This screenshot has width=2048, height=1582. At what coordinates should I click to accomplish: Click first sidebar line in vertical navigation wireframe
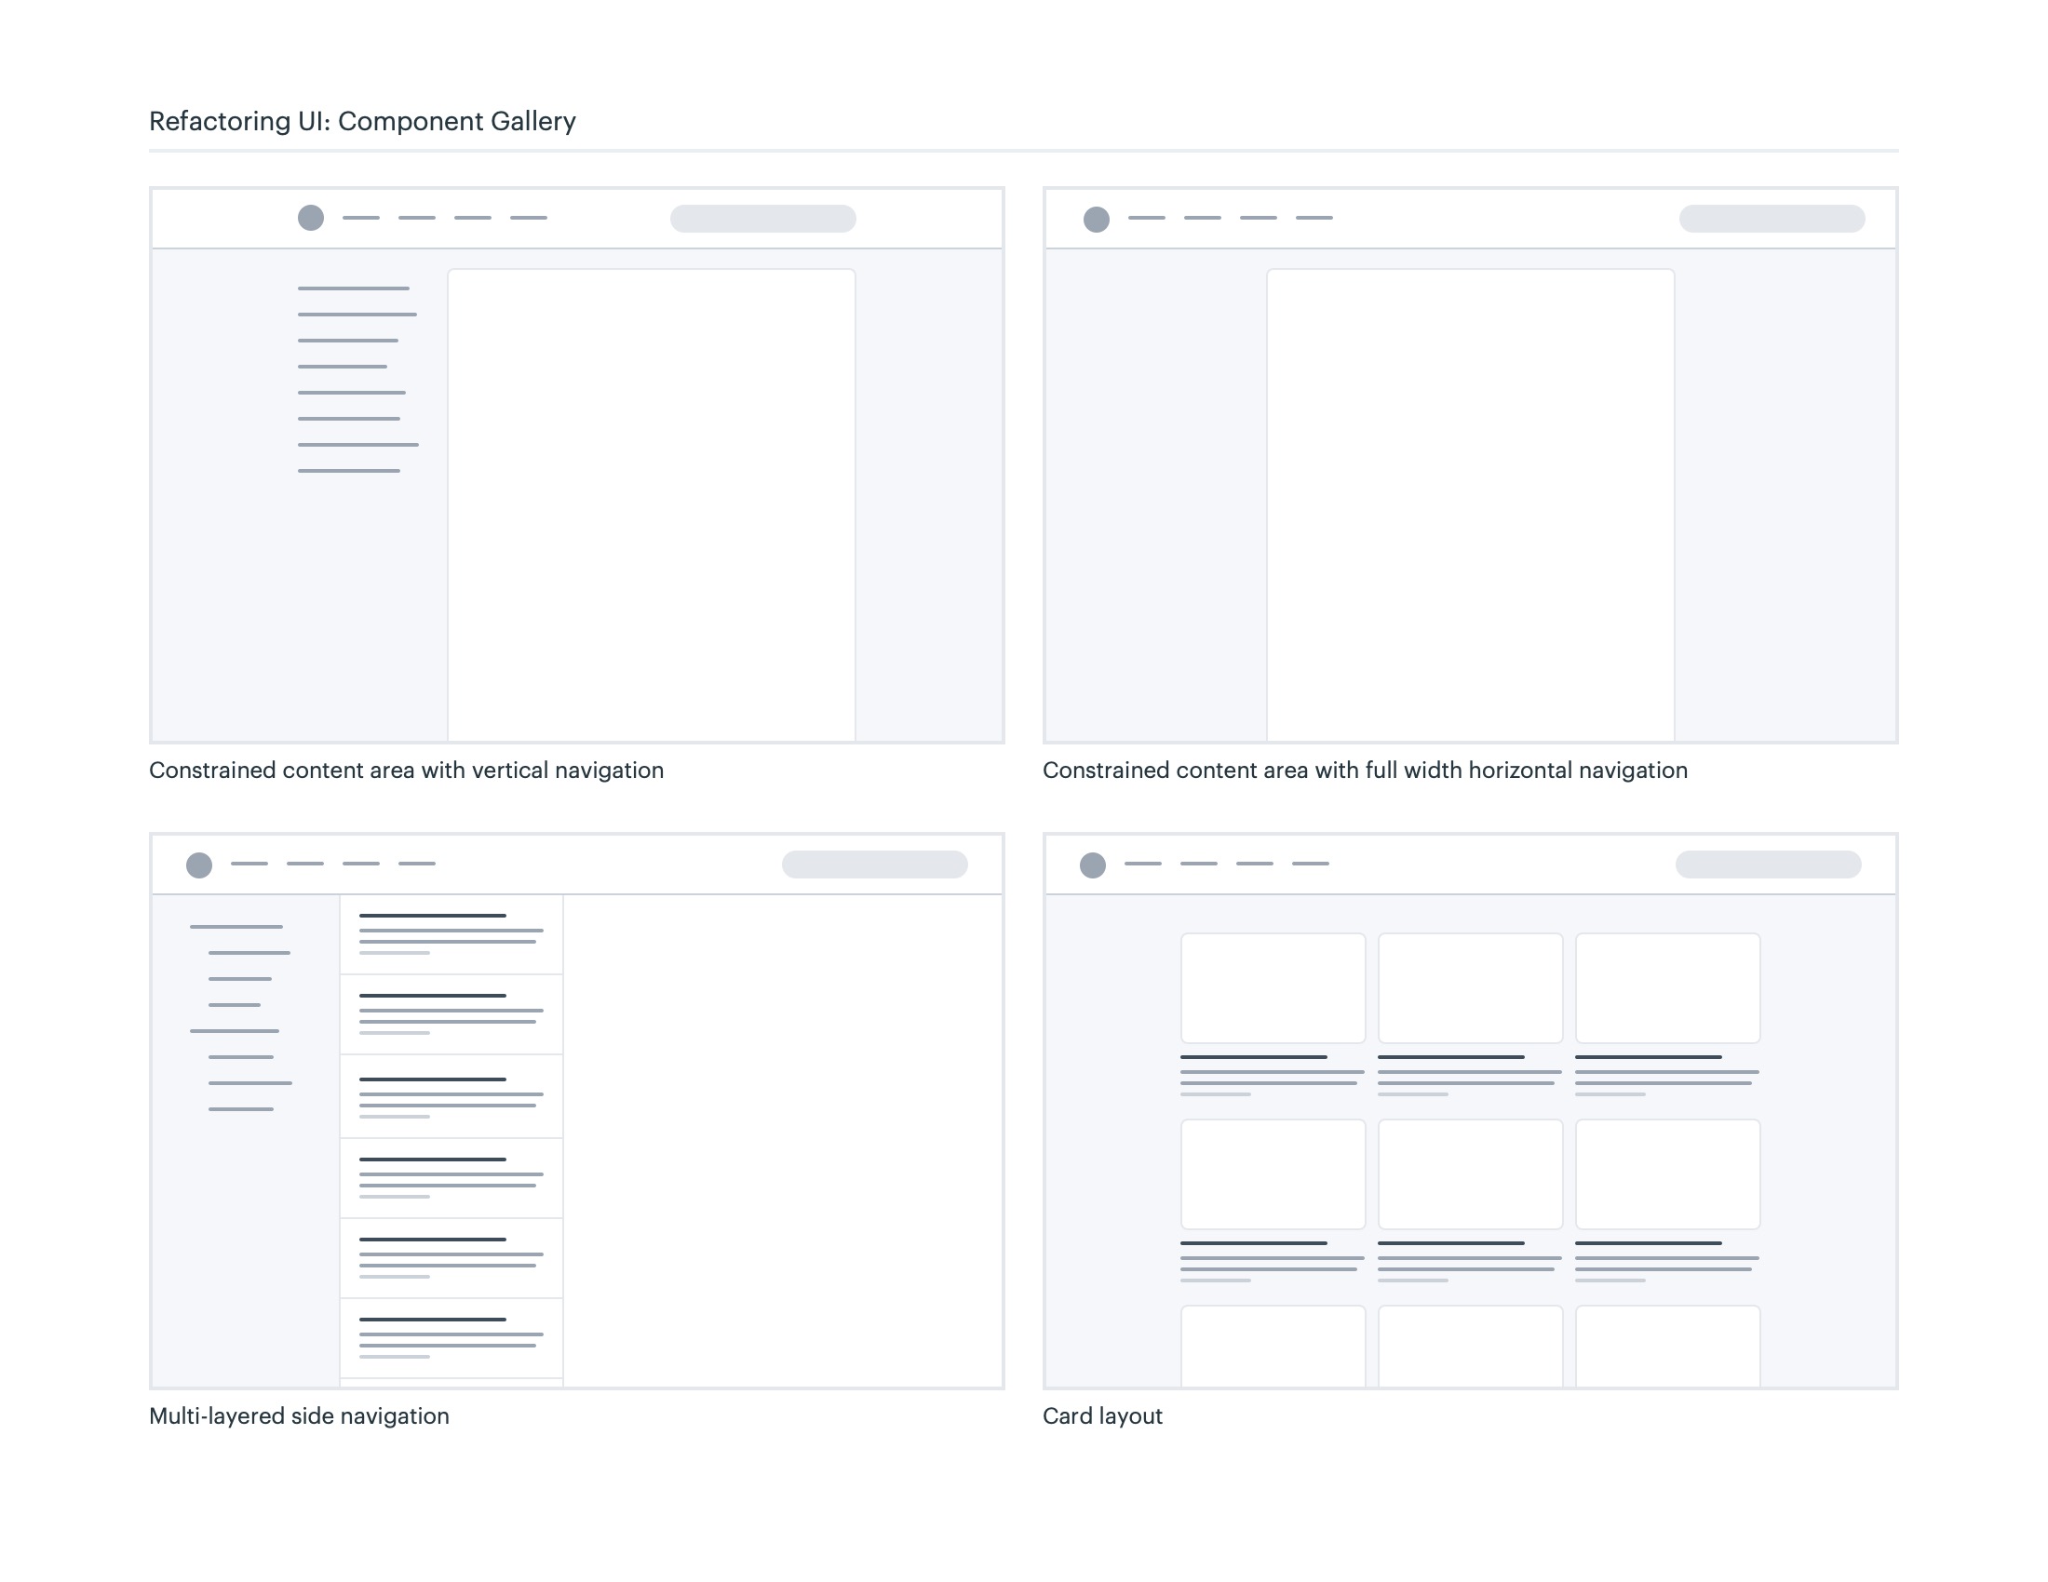(x=354, y=288)
